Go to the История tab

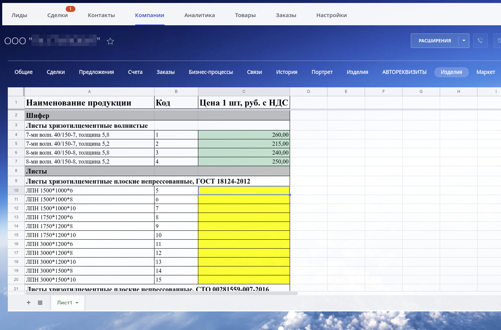tap(286, 72)
